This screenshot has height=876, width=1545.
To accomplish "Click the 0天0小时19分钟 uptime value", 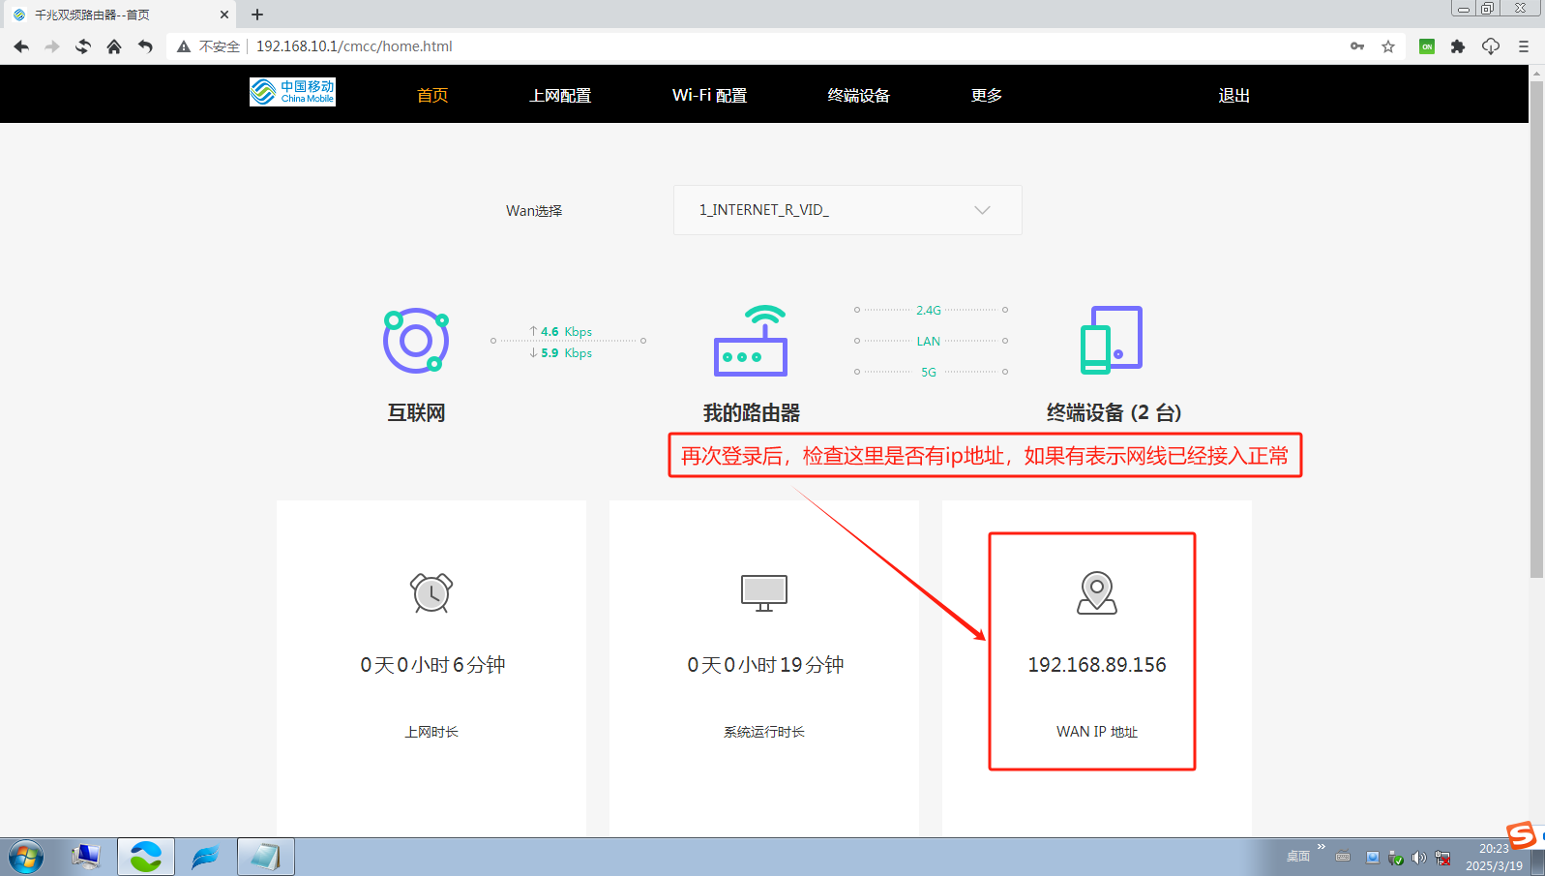I will [x=765, y=665].
